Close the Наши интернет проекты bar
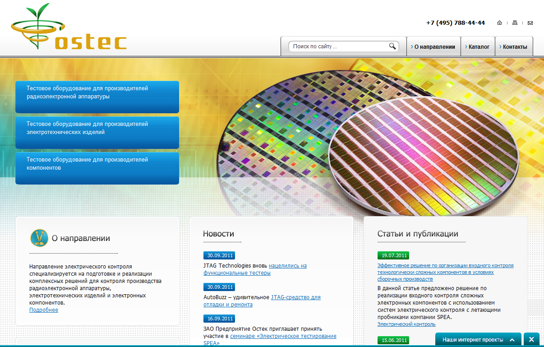This screenshot has height=347, width=544. [531, 339]
